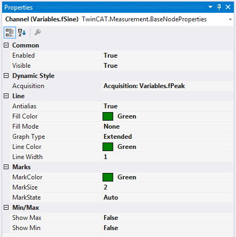Collapse the Dynamic Style category
236x237 pixels.
click(x=6, y=76)
